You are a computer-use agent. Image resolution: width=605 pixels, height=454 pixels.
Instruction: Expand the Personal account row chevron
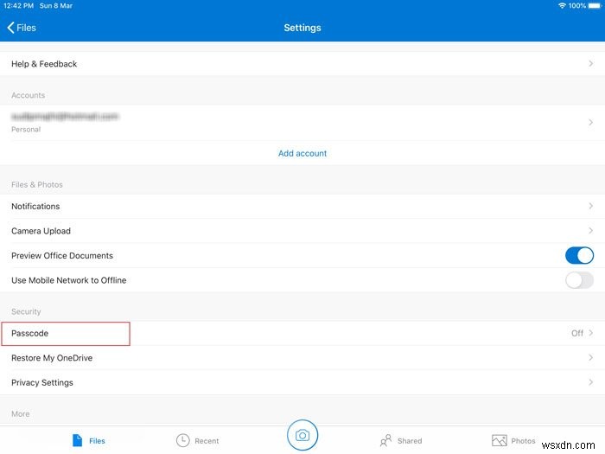click(590, 123)
